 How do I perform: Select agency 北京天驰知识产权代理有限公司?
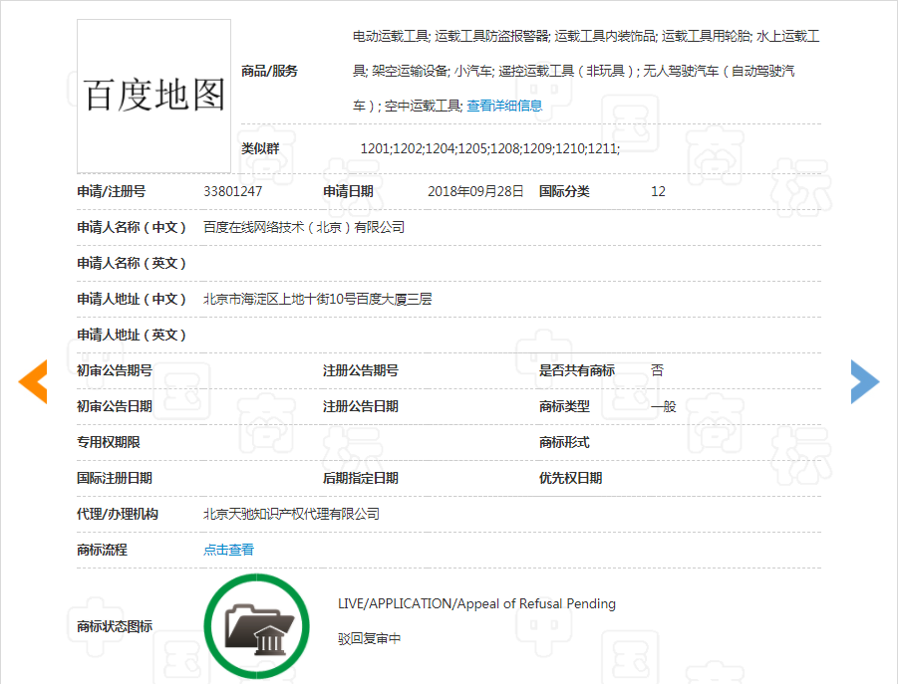291,514
